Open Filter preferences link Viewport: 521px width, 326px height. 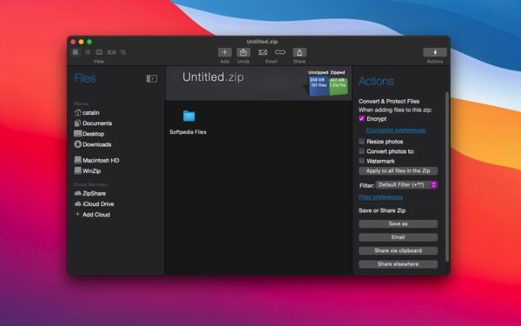[x=380, y=197]
